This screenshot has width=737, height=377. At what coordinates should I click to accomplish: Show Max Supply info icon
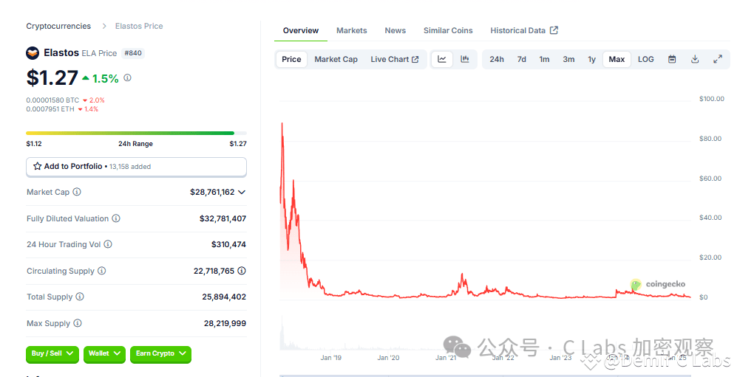coord(78,323)
